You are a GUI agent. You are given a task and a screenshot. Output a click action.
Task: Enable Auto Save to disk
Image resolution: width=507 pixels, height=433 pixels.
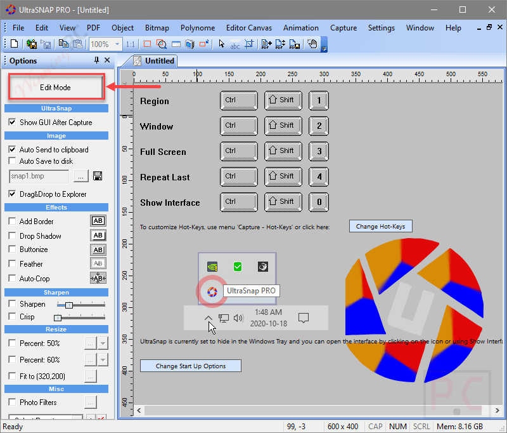[12, 161]
